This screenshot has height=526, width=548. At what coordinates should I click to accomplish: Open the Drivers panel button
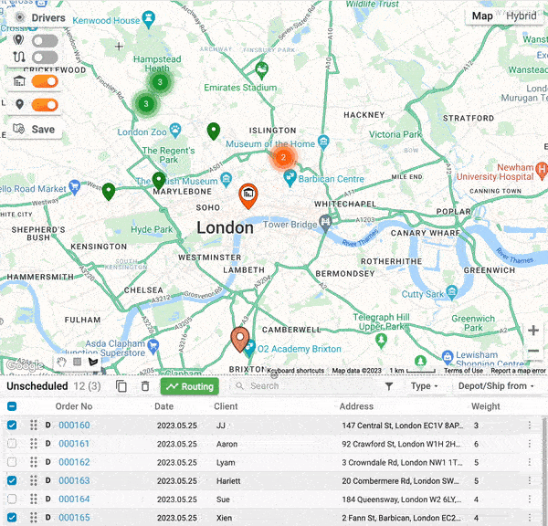41,17
